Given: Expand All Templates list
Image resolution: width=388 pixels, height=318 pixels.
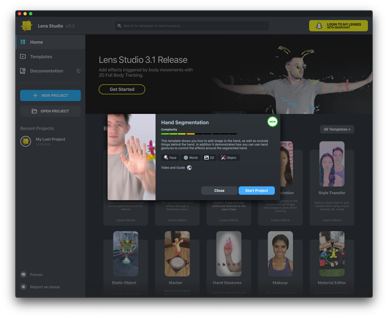Looking at the screenshot, I should point(337,129).
